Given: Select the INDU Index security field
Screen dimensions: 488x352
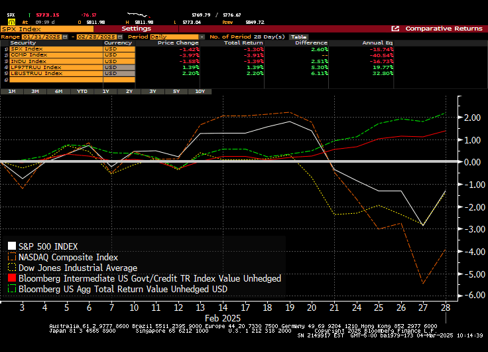Looking at the screenshot, I should click(x=56, y=61).
